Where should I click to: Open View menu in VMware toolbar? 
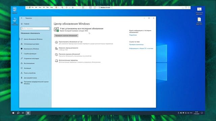click(40, 7)
